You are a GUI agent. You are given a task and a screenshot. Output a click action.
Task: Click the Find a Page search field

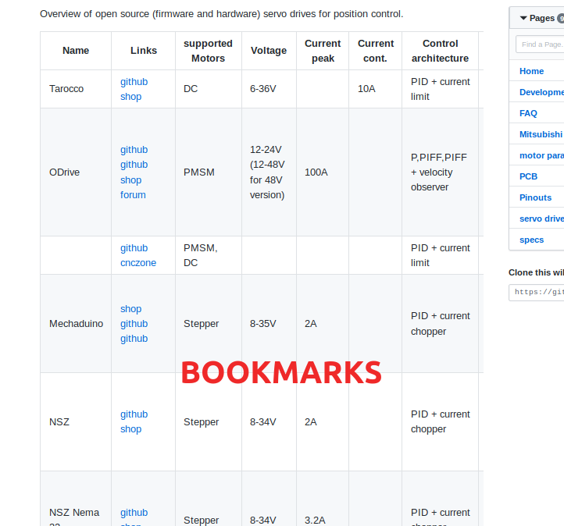coord(540,44)
